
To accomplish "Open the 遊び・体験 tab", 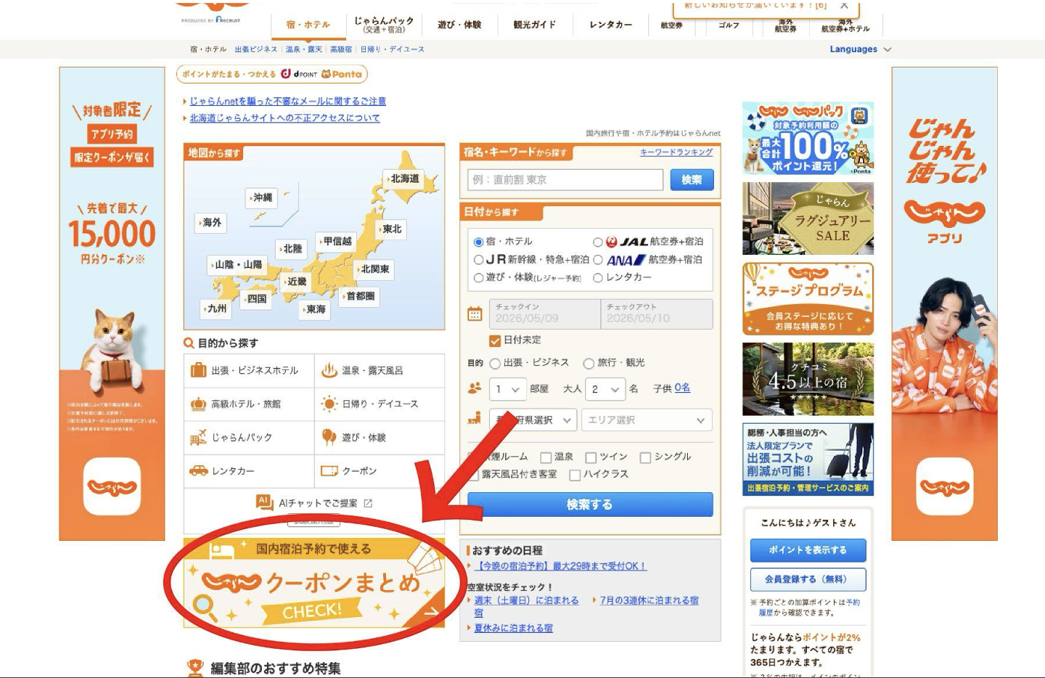I will click(459, 25).
